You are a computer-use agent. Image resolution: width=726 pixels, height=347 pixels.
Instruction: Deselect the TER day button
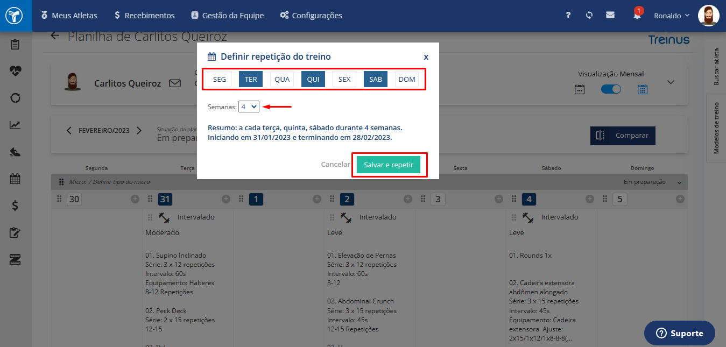(x=251, y=79)
